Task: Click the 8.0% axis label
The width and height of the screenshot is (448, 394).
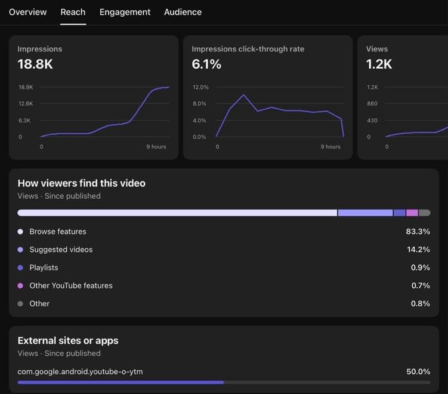Action: pyautogui.click(x=199, y=103)
